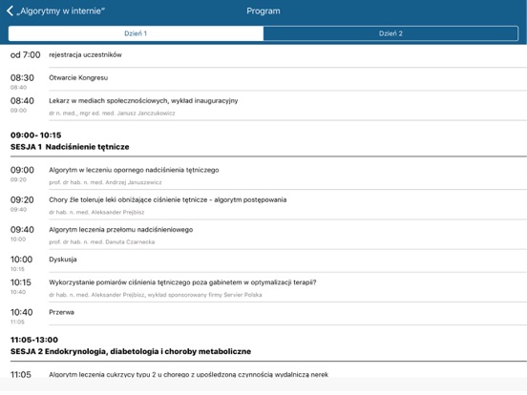Viewport: 527px width, 395px height.
Task: Select the 10:15 start time label
Action: [x=21, y=282]
